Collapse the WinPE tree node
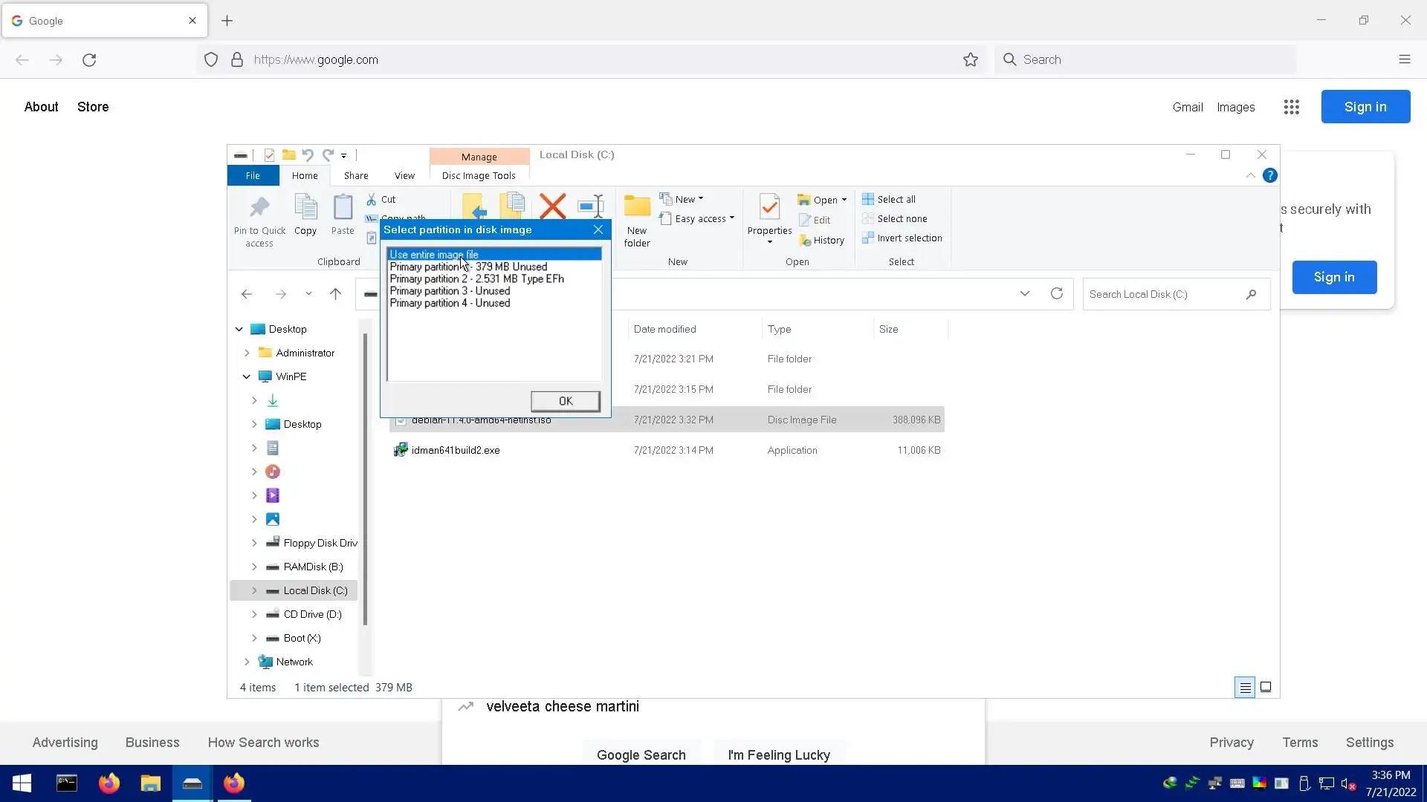Screen dimensions: 1427x802 coord(247,377)
